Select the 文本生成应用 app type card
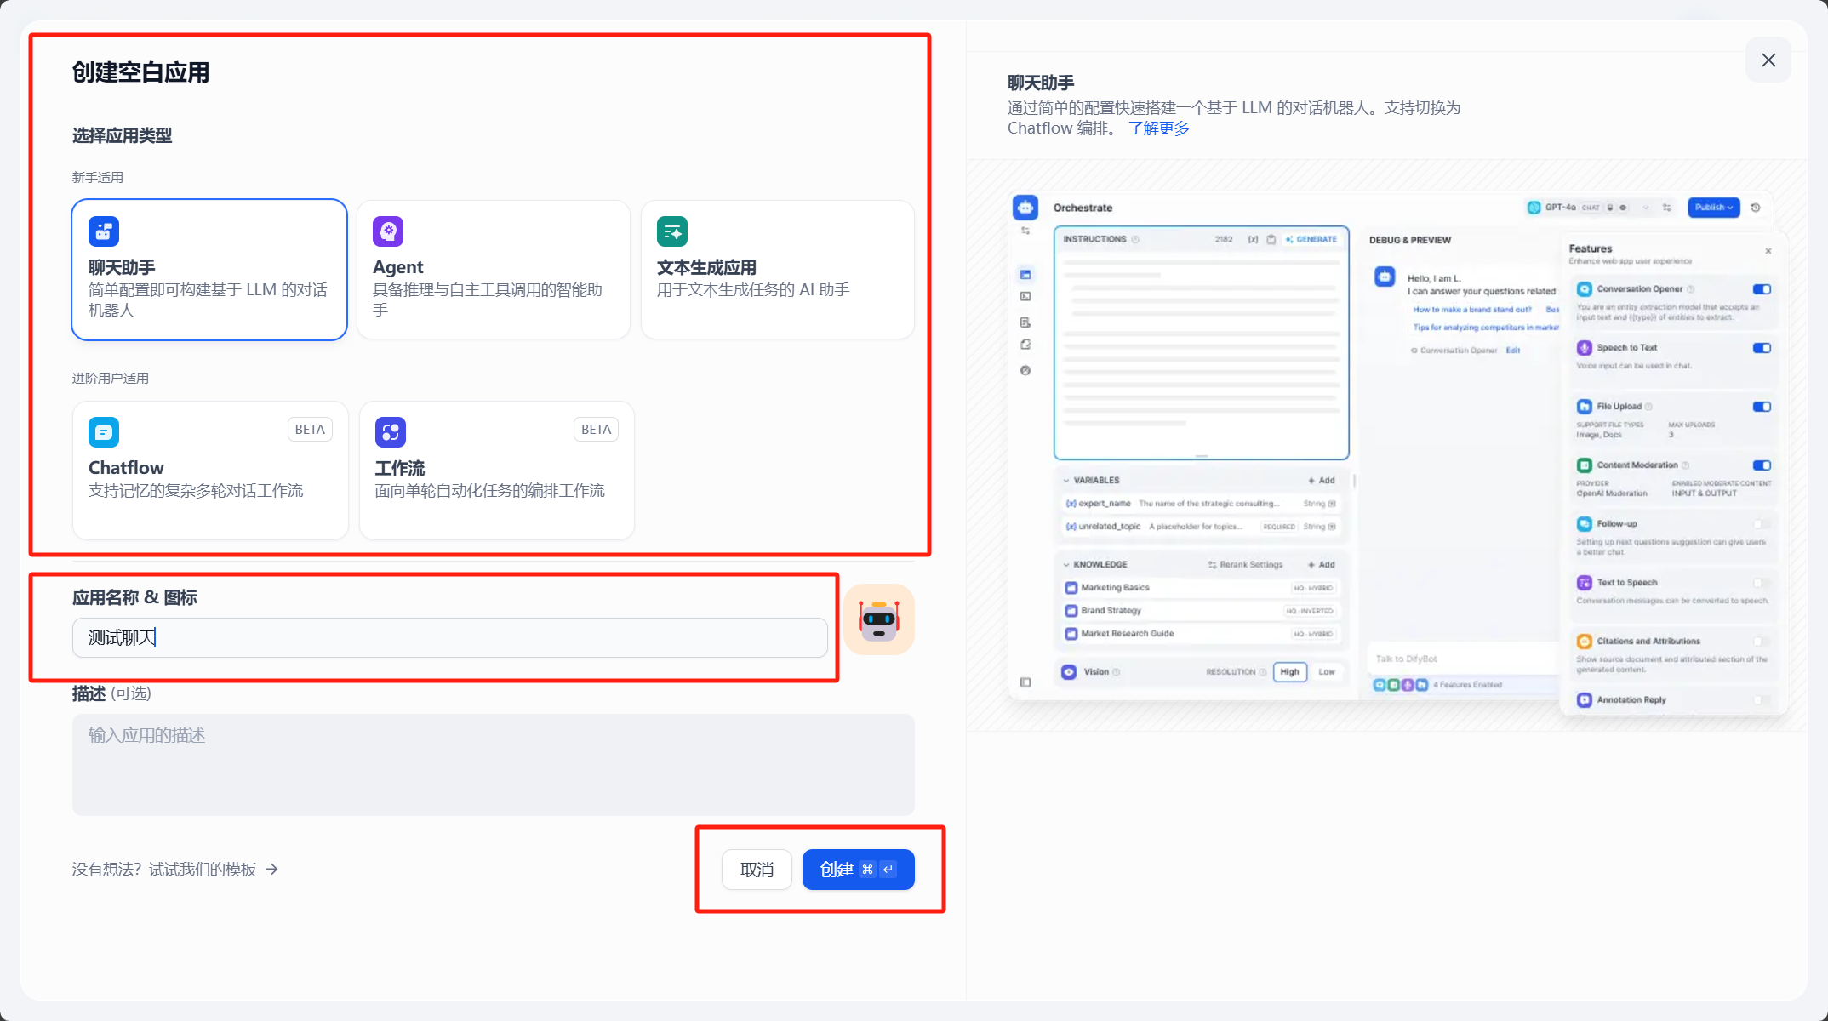 click(777, 289)
